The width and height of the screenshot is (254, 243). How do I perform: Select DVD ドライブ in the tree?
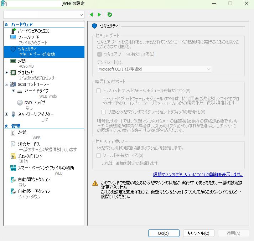point(35,103)
